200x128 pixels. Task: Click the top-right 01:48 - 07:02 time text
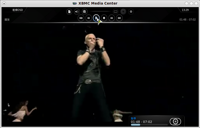pyautogui.click(x=188, y=20)
